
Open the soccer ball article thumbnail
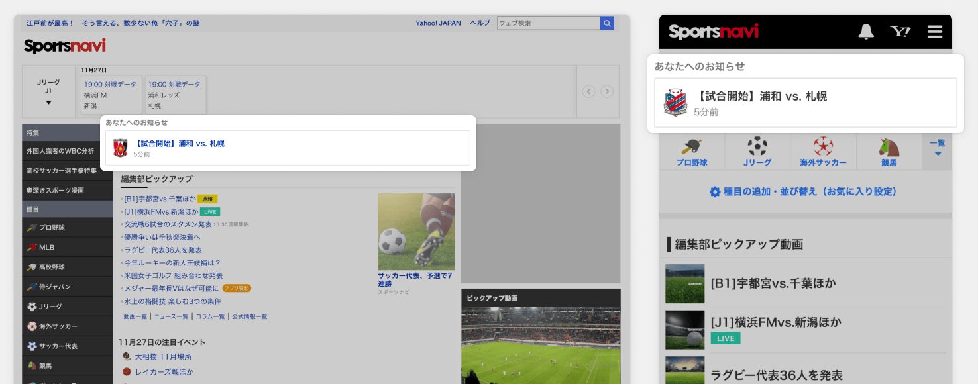[x=416, y=232]
